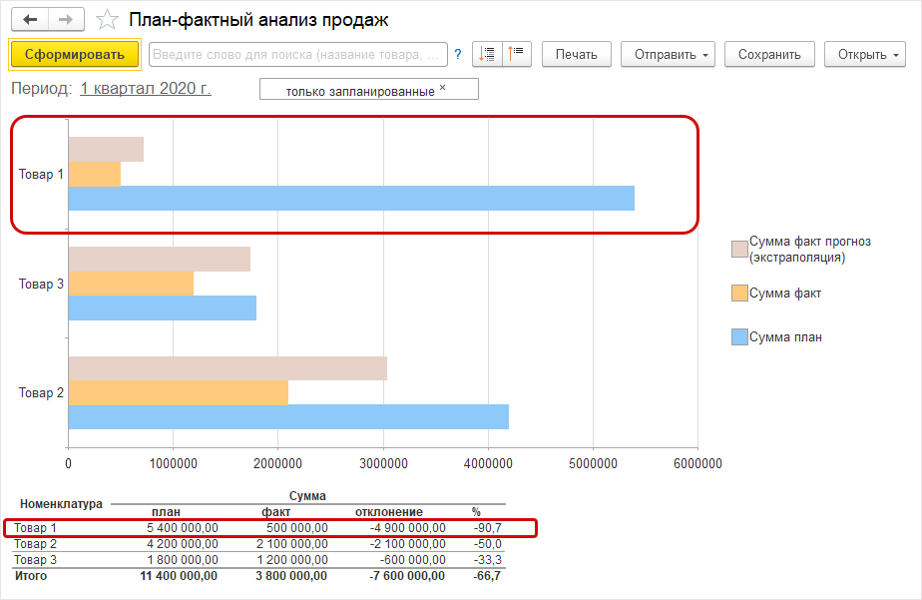This screenshot has height=600, width=922.
Task: Open search help via the question mark icon
Action: (458, 55)
